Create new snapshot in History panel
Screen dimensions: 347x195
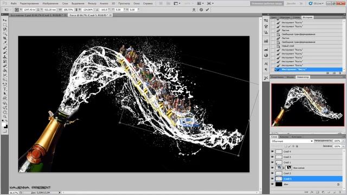pos(334,73)
